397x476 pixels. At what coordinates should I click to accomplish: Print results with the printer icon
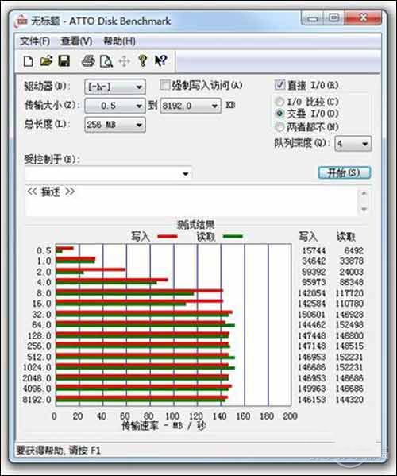88,61
